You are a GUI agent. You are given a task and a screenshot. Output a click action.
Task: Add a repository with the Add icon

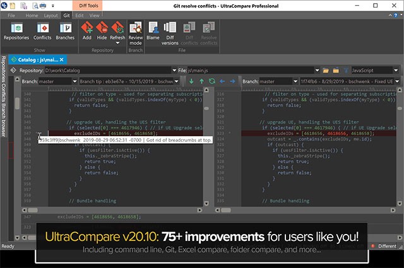coord(87,32)
